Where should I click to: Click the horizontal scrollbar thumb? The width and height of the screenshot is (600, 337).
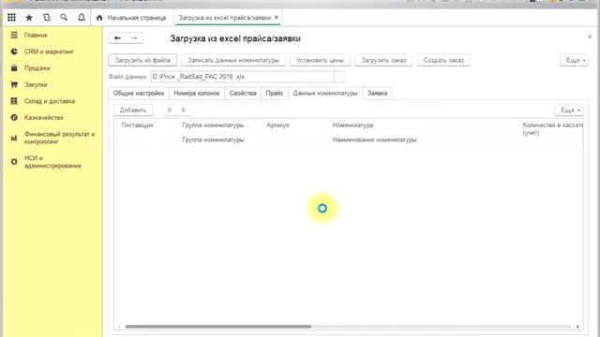tap(218, 327)
